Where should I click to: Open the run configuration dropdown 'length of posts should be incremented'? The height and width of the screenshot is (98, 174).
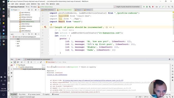tap(128, 7)
